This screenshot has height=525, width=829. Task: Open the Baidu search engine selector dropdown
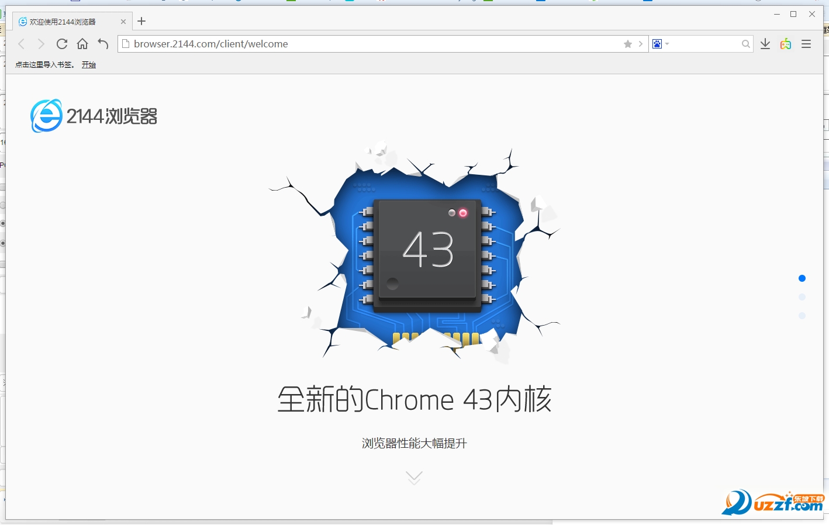pyautogui.click(x=661, y=44)
